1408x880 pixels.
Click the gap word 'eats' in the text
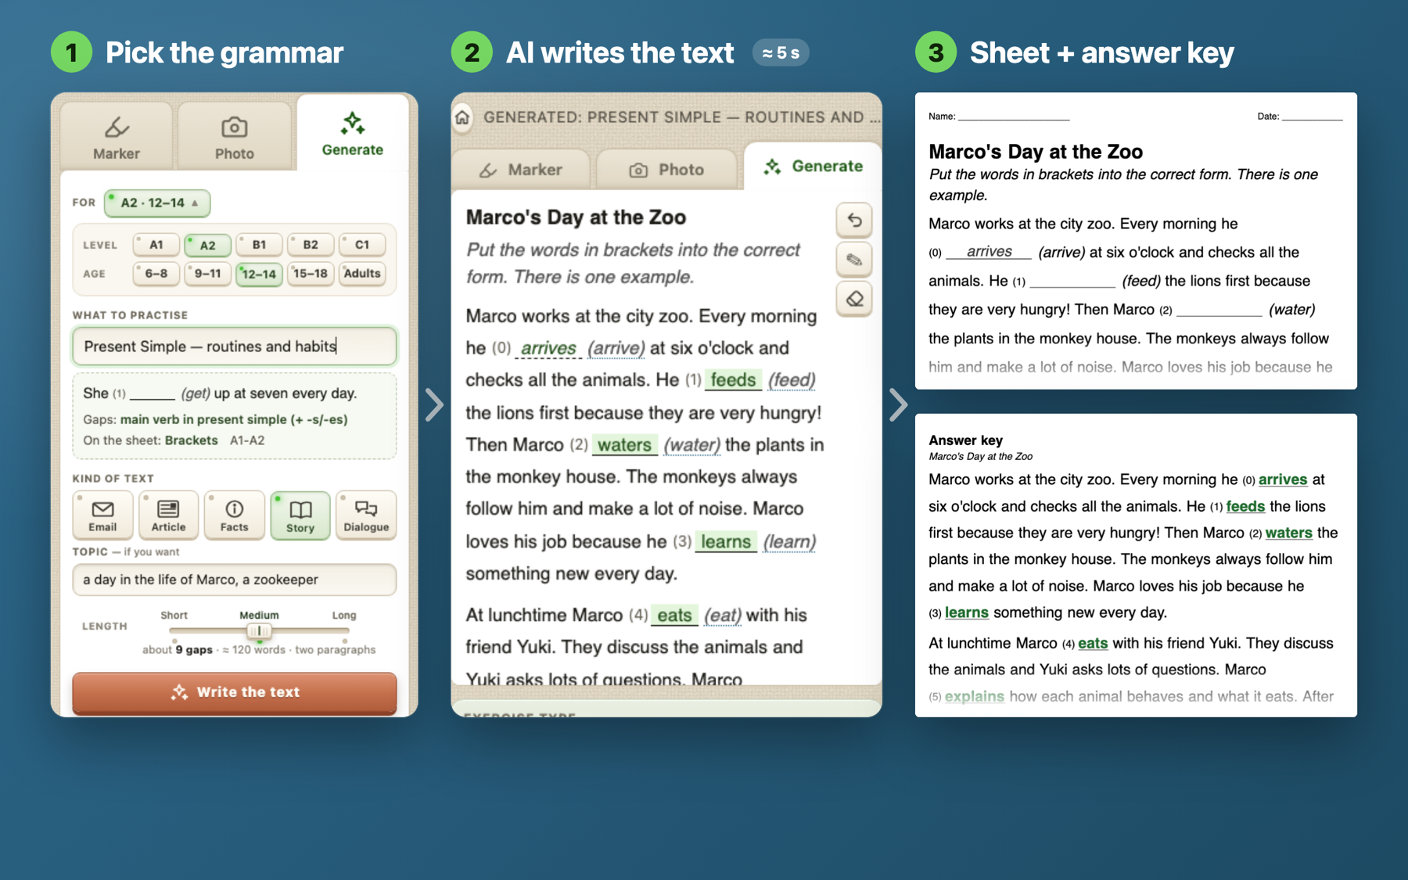point(674,615)
